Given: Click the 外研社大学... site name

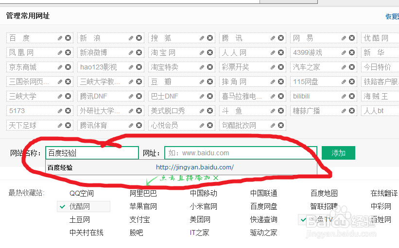Looking at the screenshot, I should click(100, 111).
